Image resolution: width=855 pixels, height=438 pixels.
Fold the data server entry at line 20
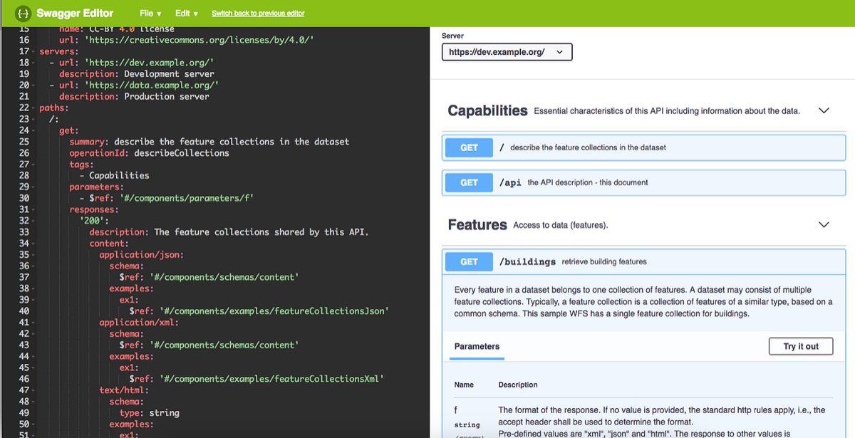(34, 85)
